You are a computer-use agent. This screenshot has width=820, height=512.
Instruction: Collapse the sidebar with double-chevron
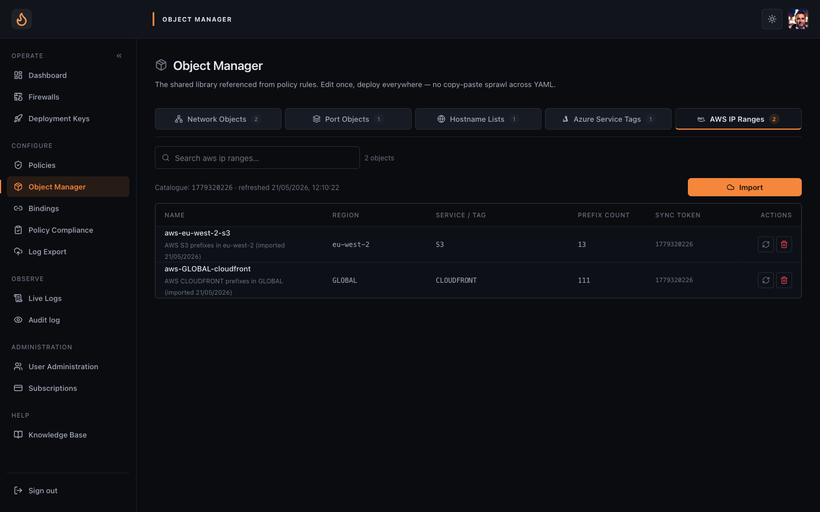point(119,56)
